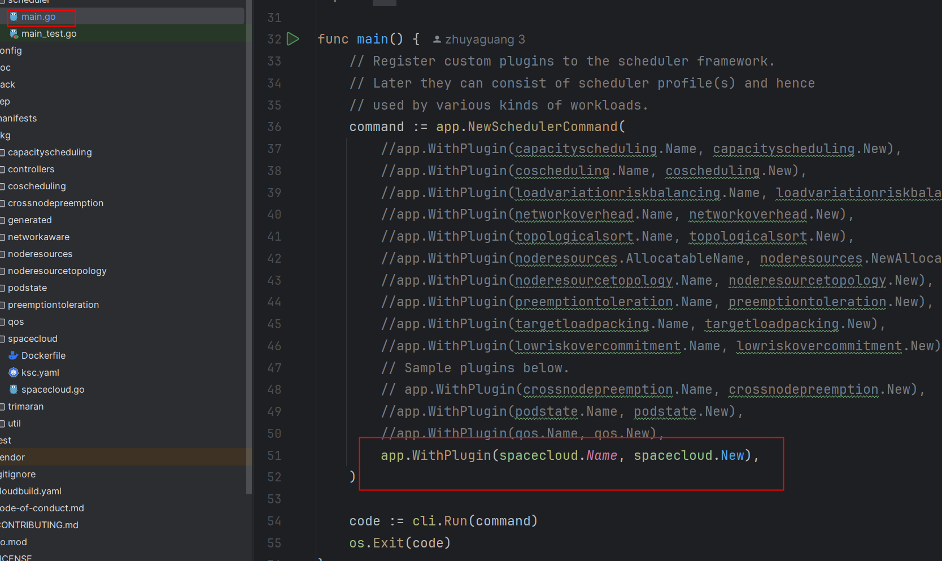
Task: Click the Kubernetes icon beside ksc.yaml
Action: pos(14,372)
